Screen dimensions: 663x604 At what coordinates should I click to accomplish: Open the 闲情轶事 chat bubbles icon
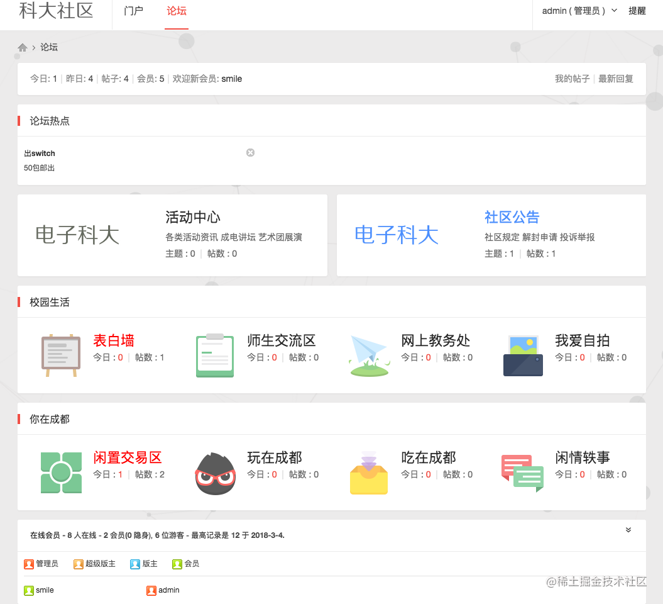click(523, 473)
